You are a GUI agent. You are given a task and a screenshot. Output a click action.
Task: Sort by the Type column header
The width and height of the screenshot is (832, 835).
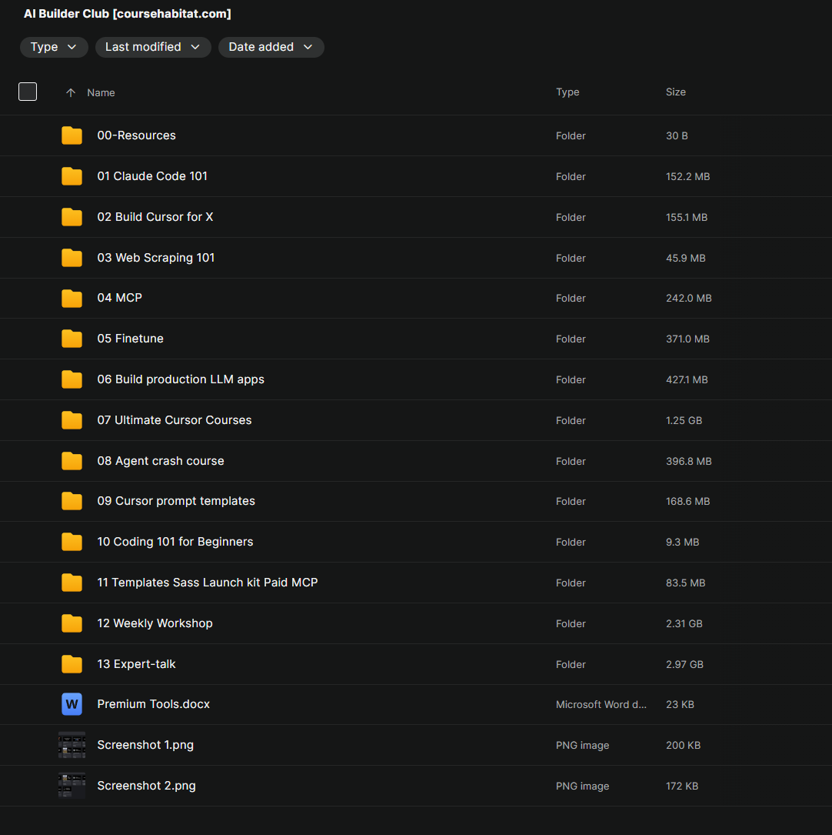tap(567, 92)
